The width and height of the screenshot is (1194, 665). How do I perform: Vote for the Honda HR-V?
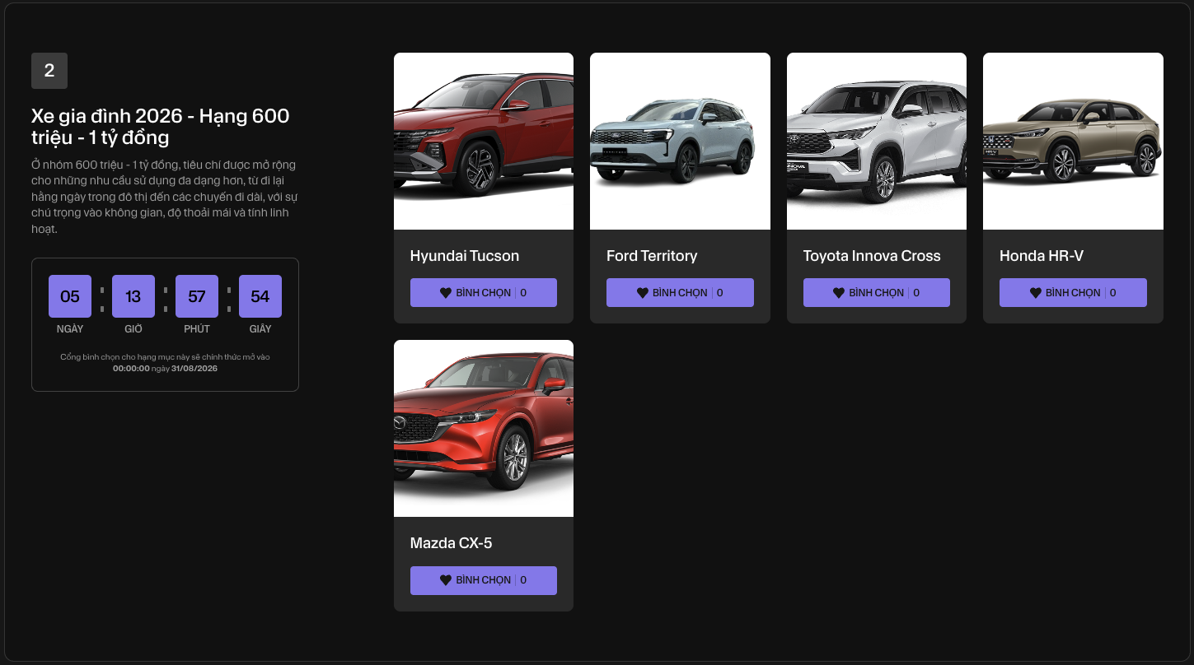pos(1073,293)
